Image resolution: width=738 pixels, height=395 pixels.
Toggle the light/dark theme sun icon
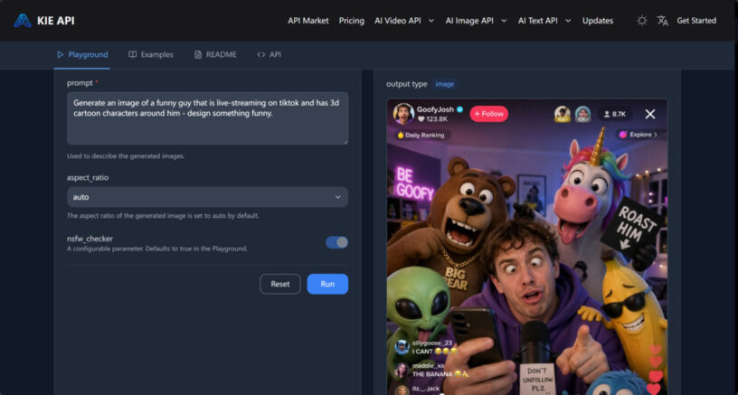pos(642,20)
